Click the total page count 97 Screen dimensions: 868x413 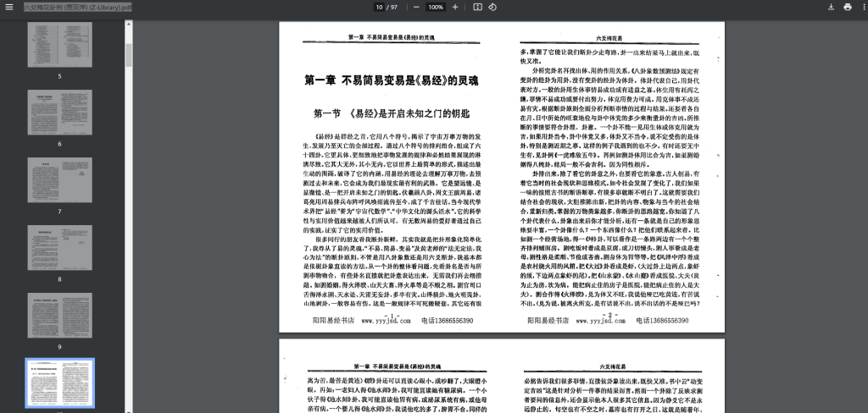click(394, 7)
